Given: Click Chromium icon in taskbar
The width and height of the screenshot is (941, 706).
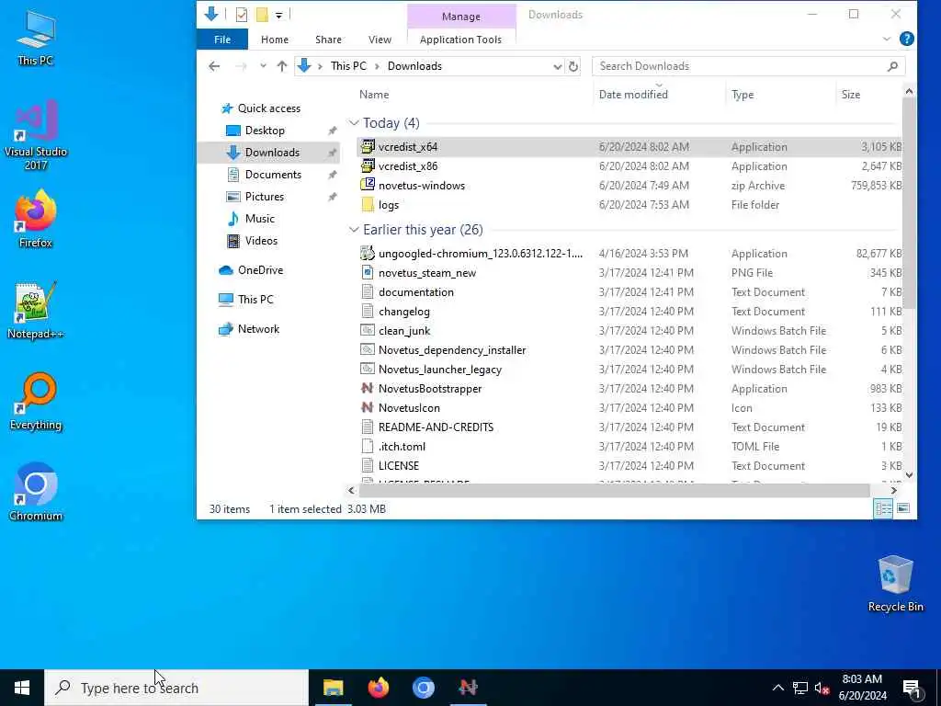Looking at the screenshot, I should tap(423, 688).
